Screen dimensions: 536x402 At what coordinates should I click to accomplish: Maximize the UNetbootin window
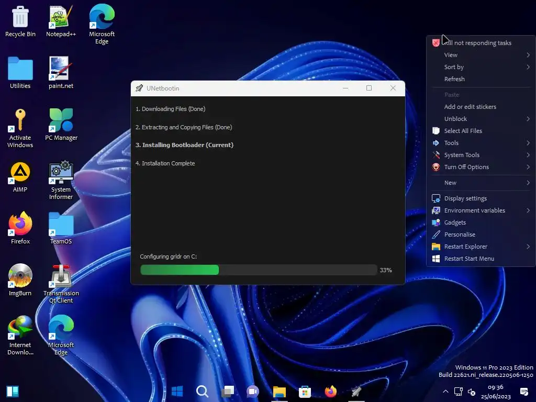point(369,88)
